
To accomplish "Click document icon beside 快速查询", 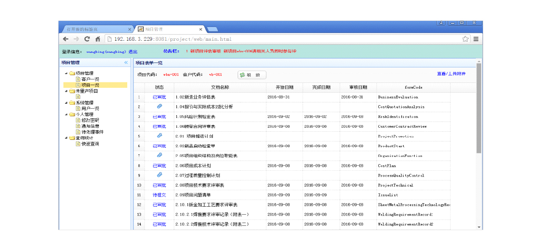I will [x=78, y=144].
